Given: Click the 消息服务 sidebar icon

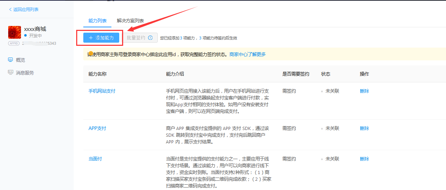Looking at the screenshot, I should click(x=10, y=72).
